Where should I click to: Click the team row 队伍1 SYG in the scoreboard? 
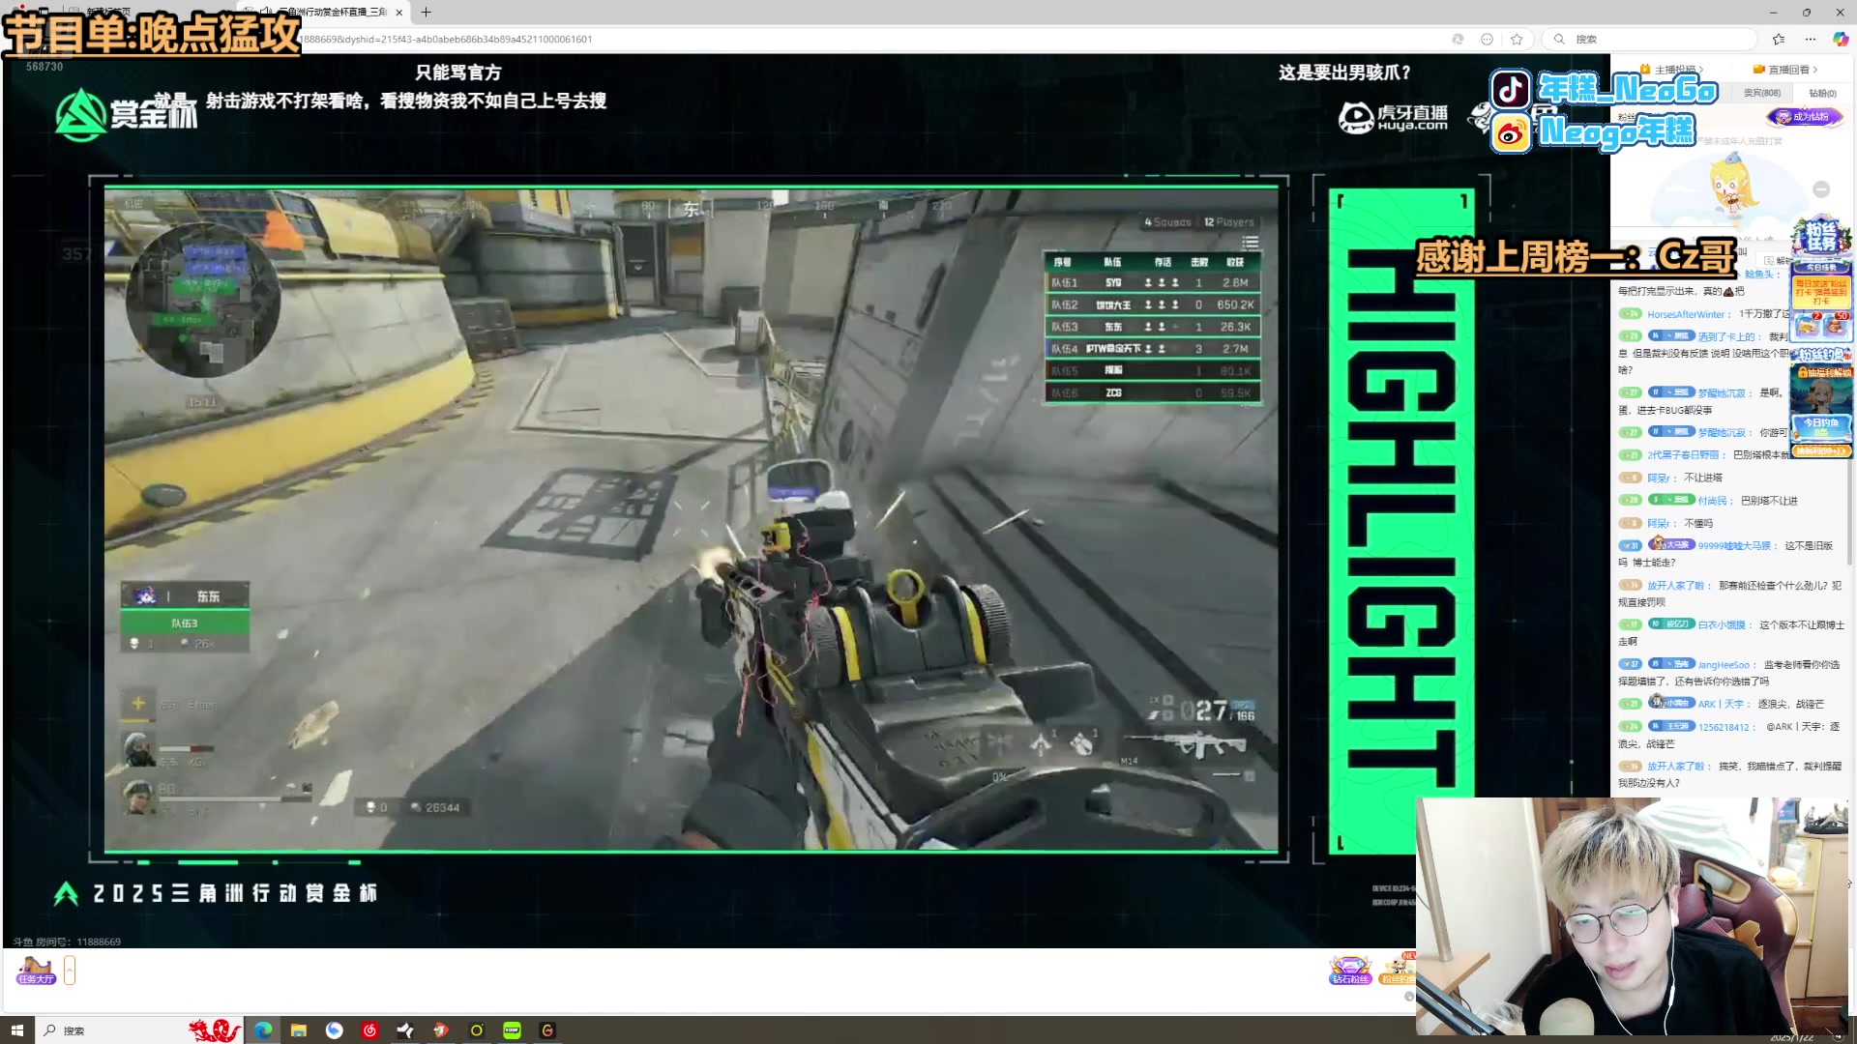(1152, 283)
